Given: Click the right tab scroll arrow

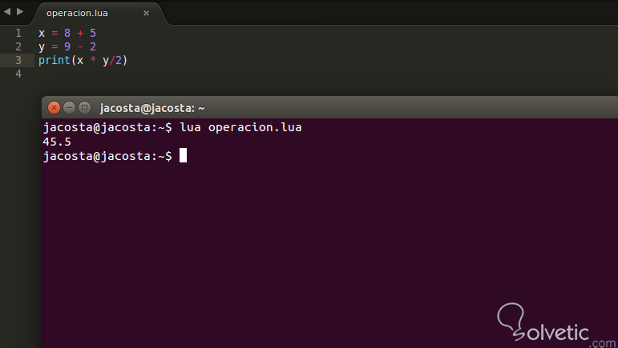Looking at the screenshot, I should (x=20, y=12).
